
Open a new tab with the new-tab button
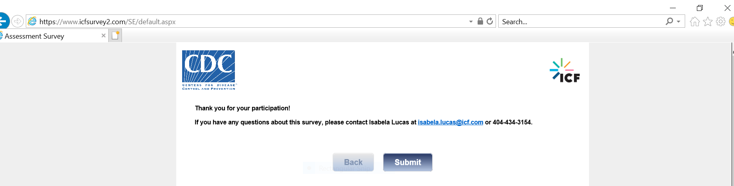pos(115,35)
